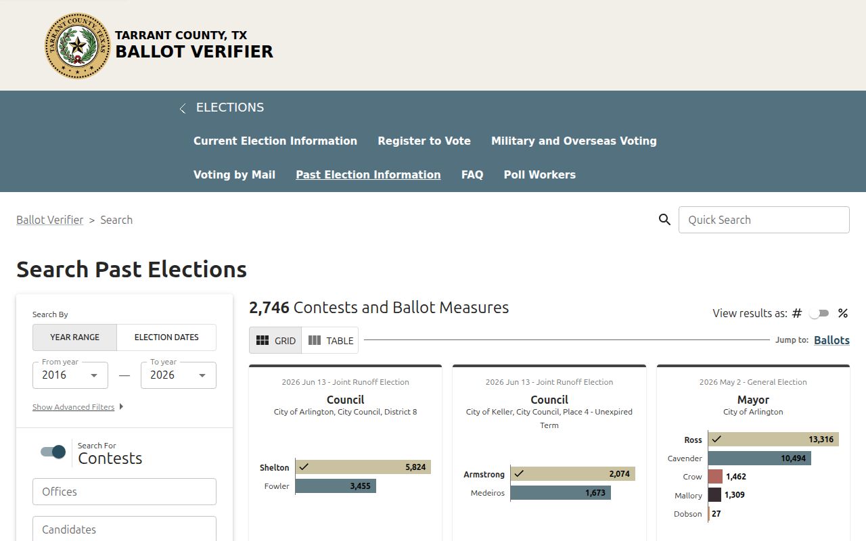This screenshot has height=541, width=866.
Task: Expand Show Advanced Filters
Action: (x=78, y=407)
